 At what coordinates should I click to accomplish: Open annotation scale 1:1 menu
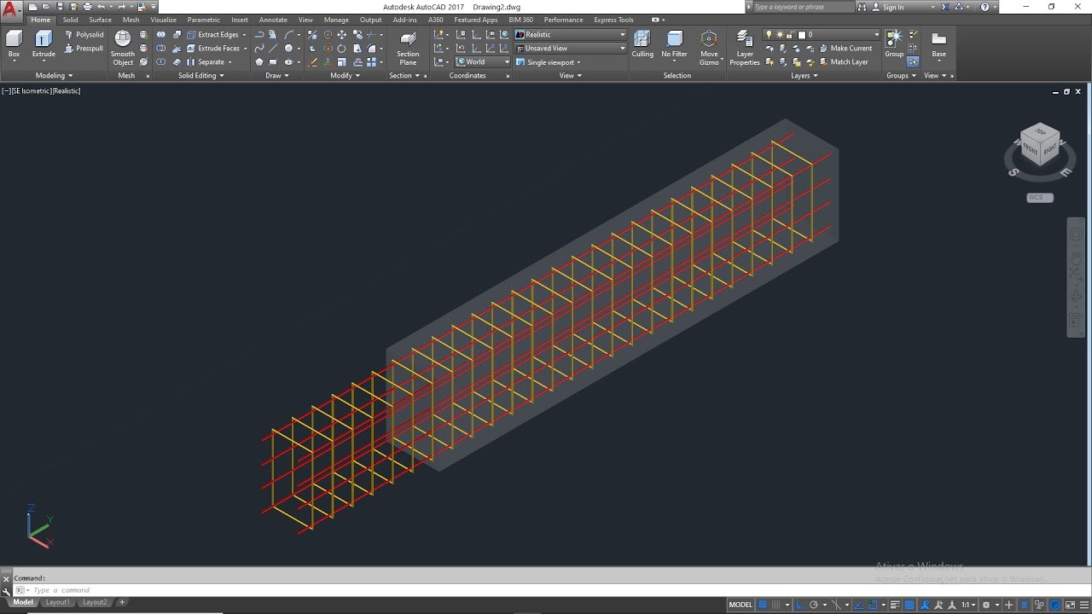pos(968,605)
